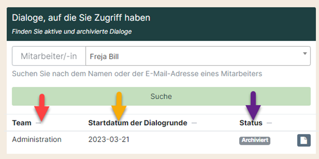Screen dimensions: 319x159
Task: Click the Archiviert status badge
Action: pos(255,141)
